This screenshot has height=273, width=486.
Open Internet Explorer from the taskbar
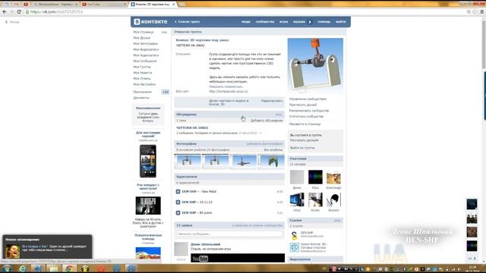[22, 268]
